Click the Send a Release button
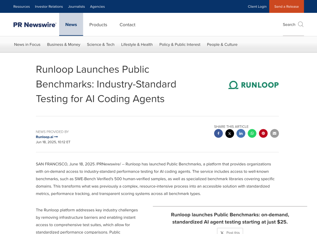This screenshot has height=234, width=317. click(x=286, y=6)
